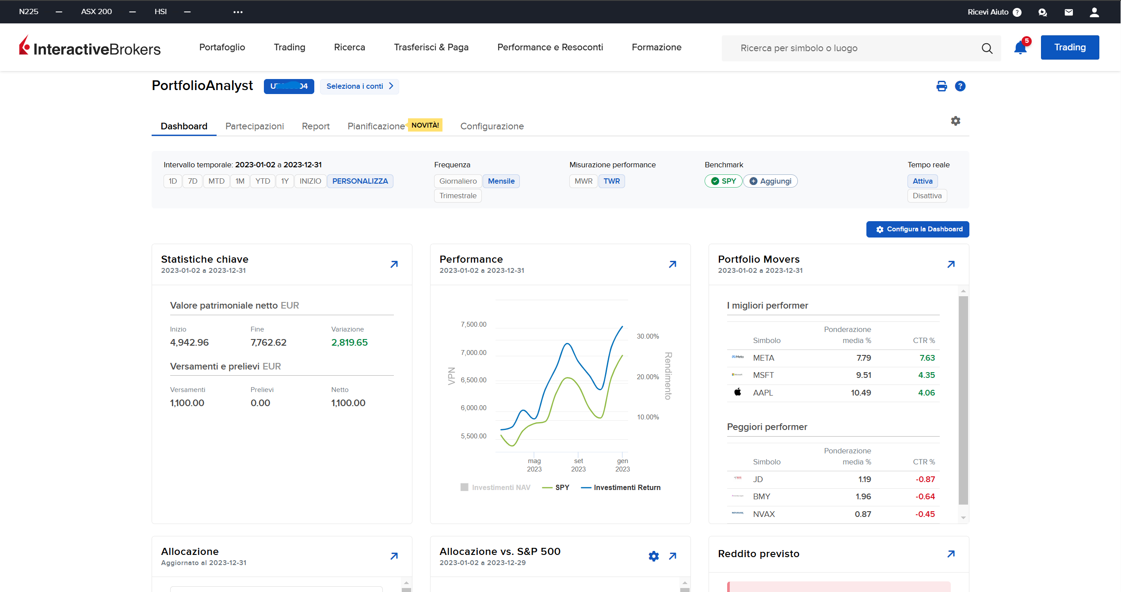Open the Performance e Resoconti menu
Viewport: 1121px width, 592px height.
click(550, 47)
